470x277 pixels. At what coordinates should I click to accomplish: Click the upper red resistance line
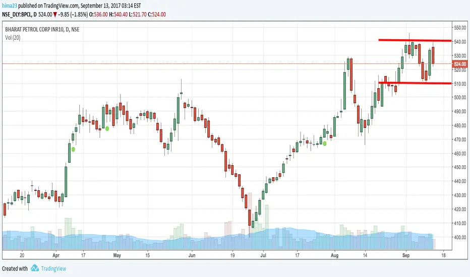415,40
